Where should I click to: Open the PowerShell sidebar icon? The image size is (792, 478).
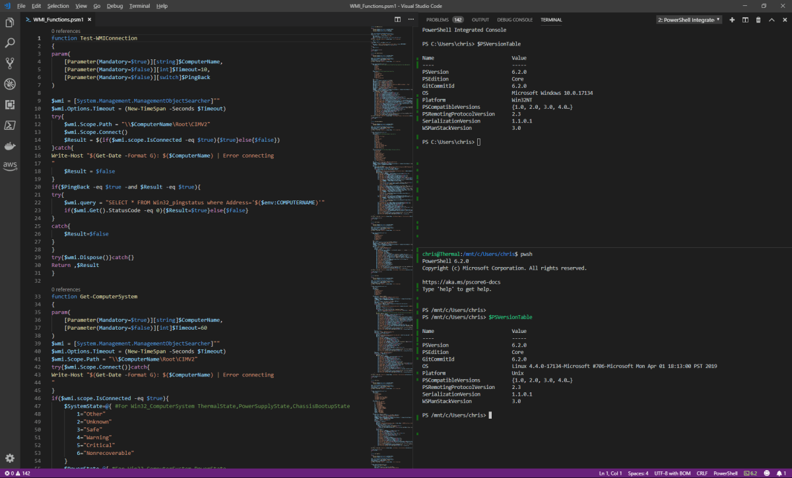pos(10,125)
